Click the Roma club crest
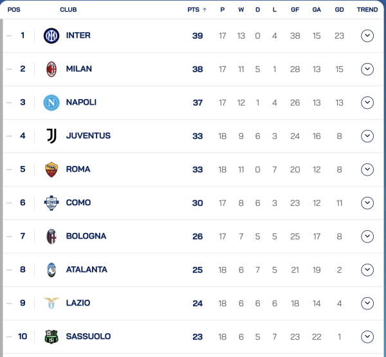Viewport: 386px width, 357px height. (51, 170)
